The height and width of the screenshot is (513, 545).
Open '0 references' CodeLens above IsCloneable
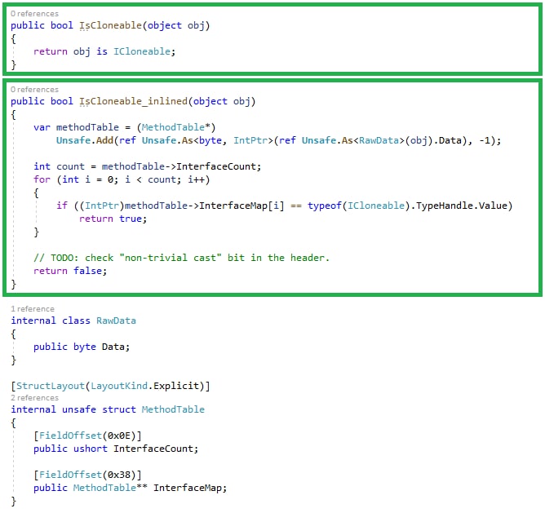point(34,14)
